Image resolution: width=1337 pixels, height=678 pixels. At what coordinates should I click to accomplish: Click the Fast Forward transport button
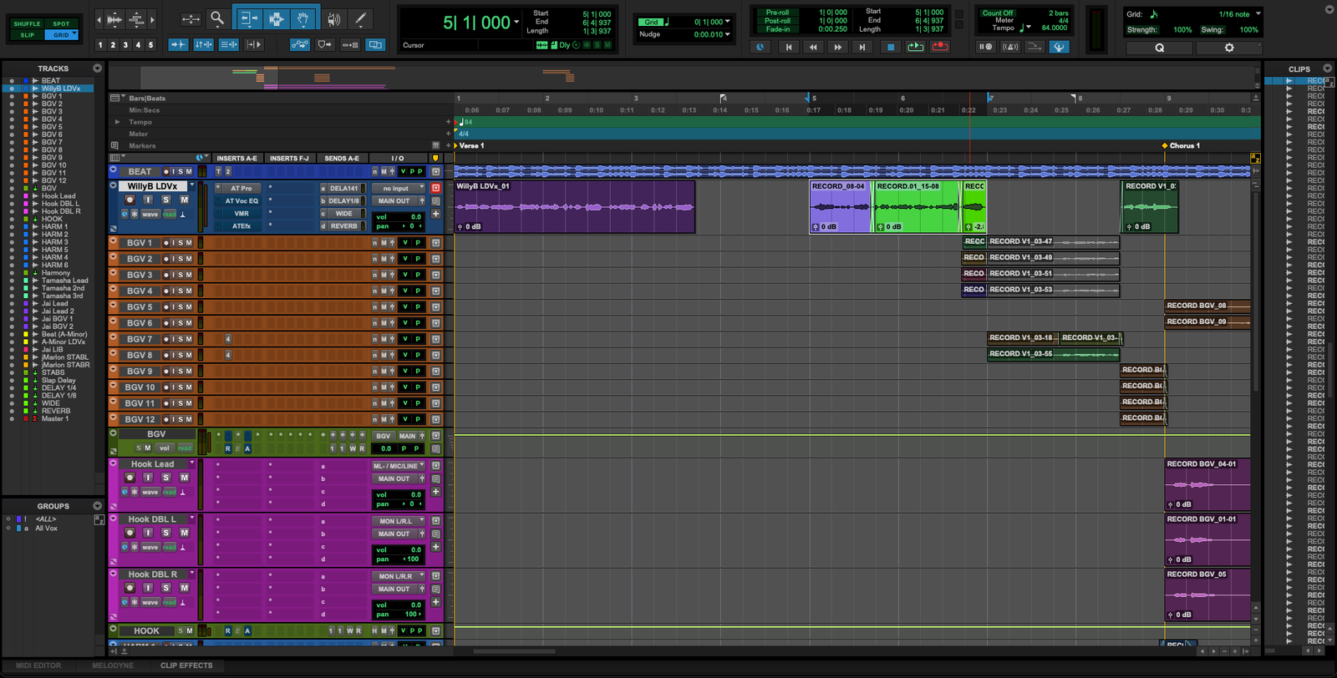(x=837, y=48)
